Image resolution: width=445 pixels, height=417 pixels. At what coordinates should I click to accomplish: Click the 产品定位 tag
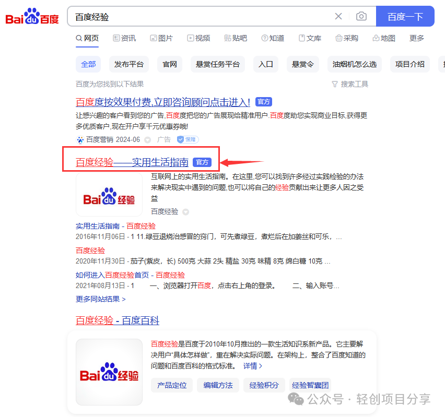pyautogui.click(x=172, y=385)
